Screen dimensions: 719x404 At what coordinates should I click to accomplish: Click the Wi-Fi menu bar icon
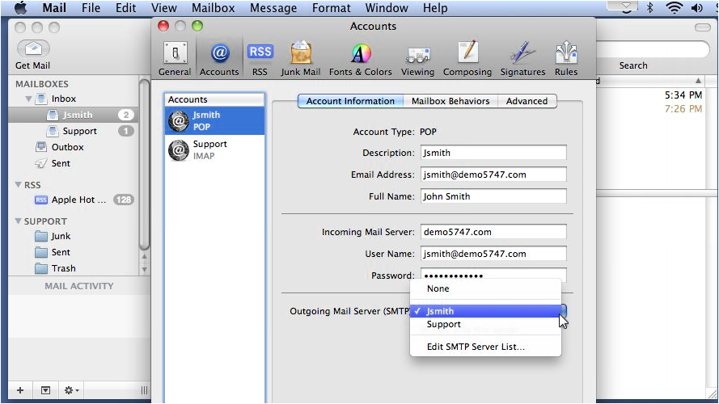click(x=674, y=8)
